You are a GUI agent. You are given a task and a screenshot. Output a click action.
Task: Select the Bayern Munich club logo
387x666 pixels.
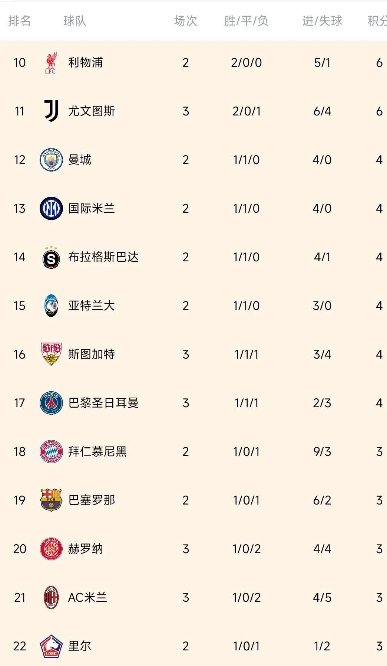click(x=51, y=452)
